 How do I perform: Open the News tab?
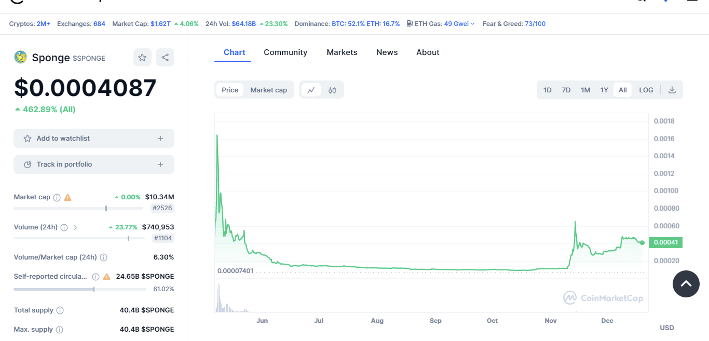coord(387,52)
